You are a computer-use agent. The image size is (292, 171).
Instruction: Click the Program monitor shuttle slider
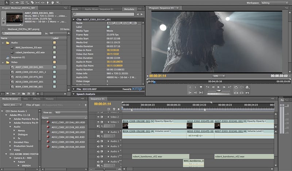point(219,90)
